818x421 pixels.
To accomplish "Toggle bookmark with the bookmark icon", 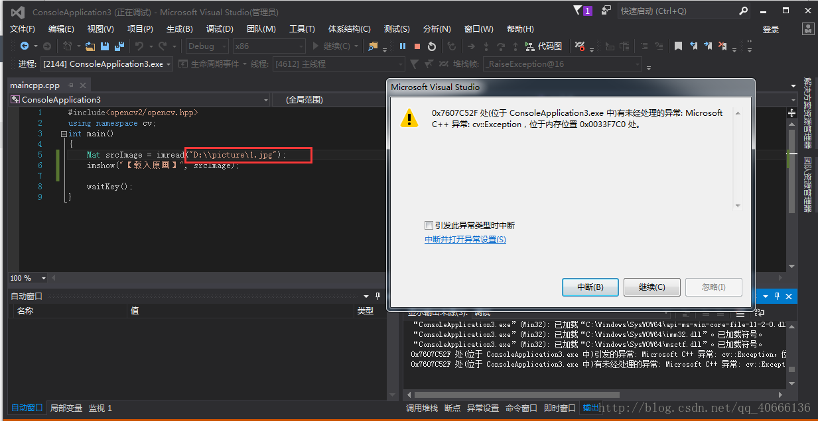I will pyautogui.click(x=678, y=46).
